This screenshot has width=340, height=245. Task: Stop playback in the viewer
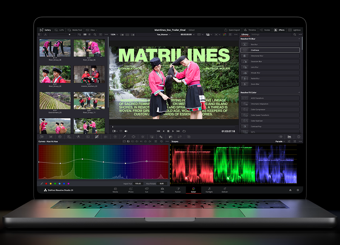tap(168, 131)
